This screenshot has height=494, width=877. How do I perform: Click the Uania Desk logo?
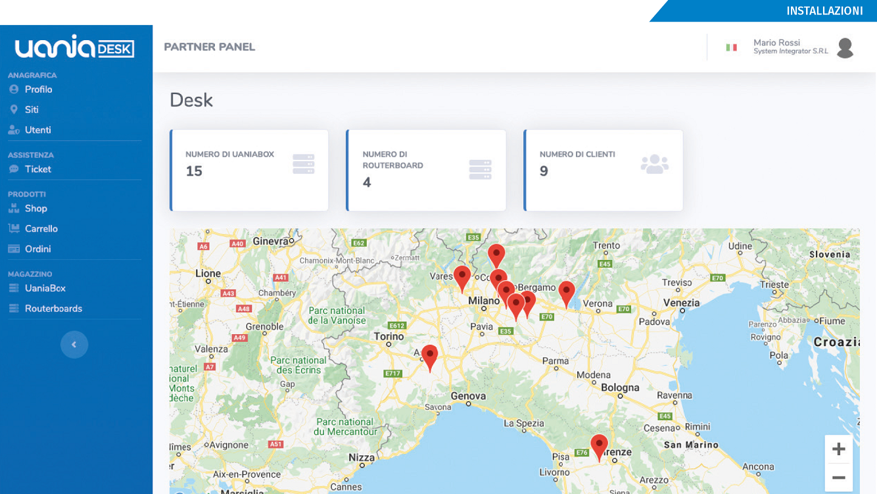pos(74,47)
